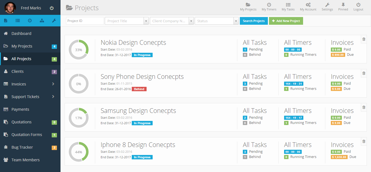Click the Add New Project button
Viewport: 371px width, 172px height.
click(286, 21)
